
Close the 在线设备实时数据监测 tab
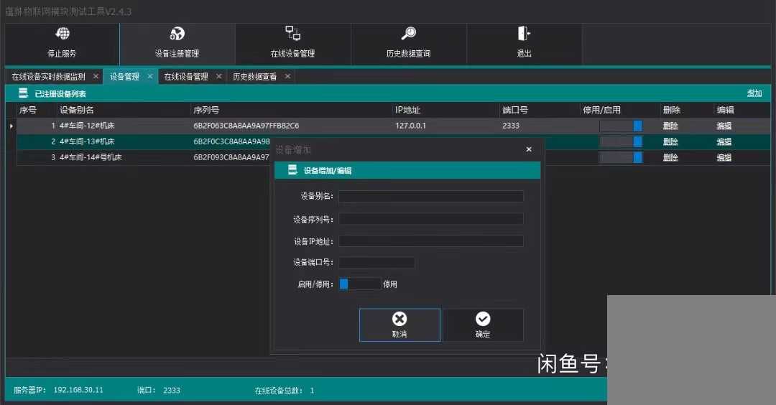click(96, 76)
